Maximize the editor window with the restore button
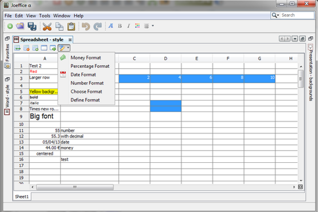This screenshot has height=212, width=318. tap(303, 39)
